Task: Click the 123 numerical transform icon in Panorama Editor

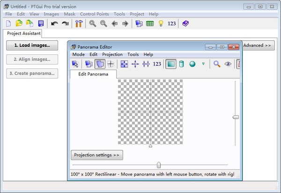Action: coord(157,64)
